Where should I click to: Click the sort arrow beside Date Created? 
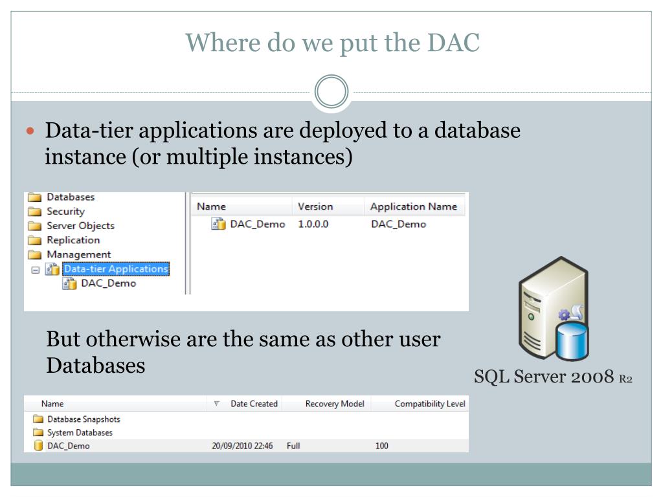point(216,404)
